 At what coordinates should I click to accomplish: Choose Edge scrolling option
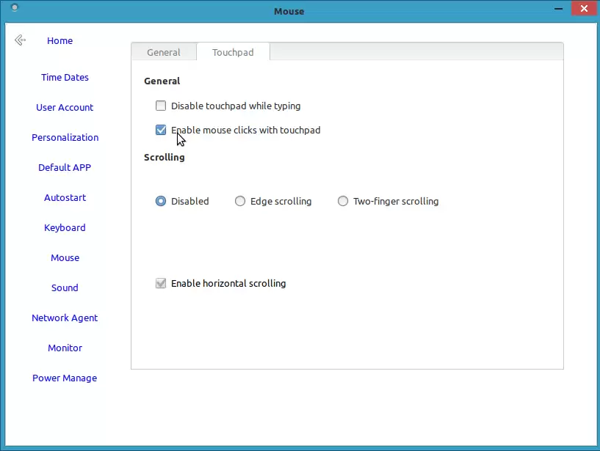point(240,201)
